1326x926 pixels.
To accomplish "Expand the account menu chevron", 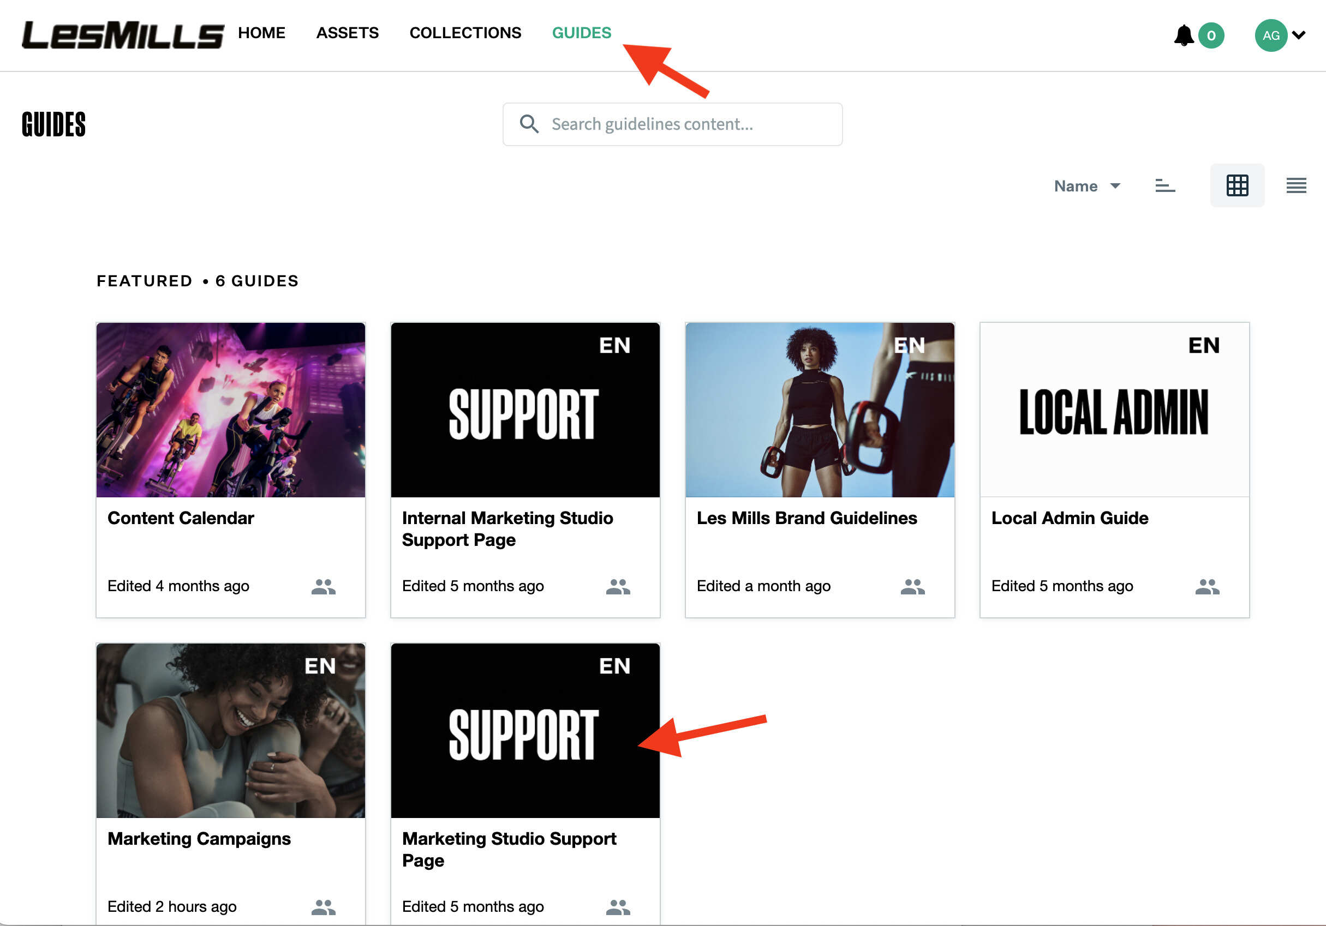I will pyautogui.click(x=1299, y=35).
